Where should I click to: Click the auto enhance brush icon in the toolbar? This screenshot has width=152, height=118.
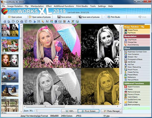[43, 21]
